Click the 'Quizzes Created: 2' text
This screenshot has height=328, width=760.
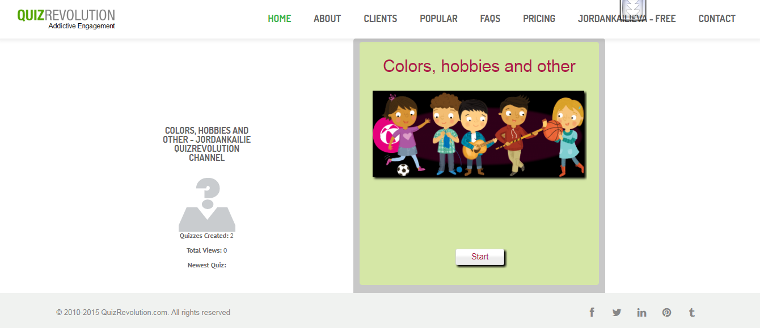coord(207,236)
